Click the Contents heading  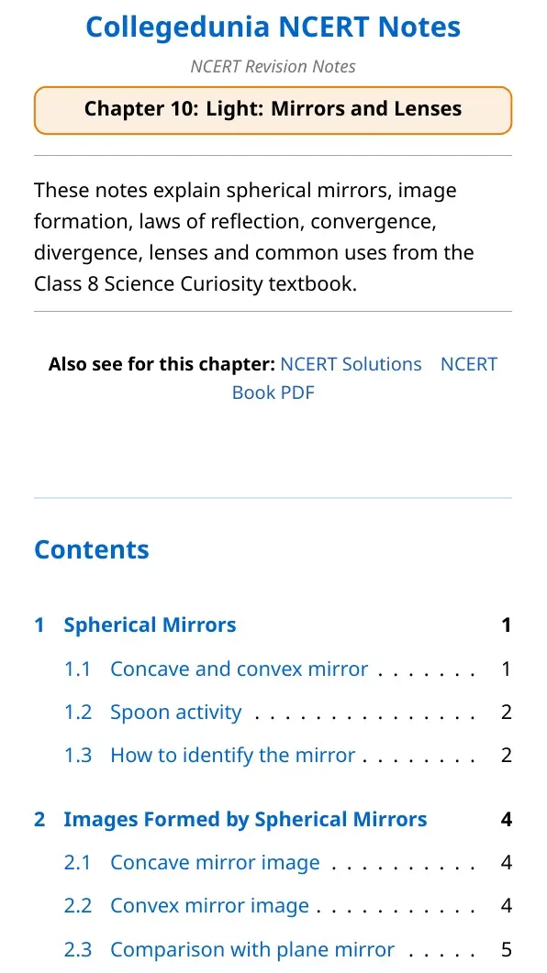pos(92,549)
